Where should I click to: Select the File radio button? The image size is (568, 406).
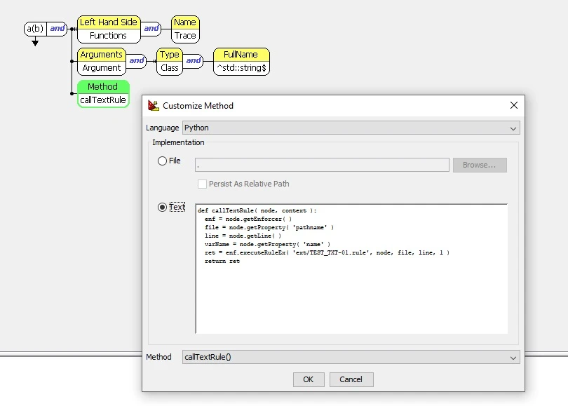162,161
